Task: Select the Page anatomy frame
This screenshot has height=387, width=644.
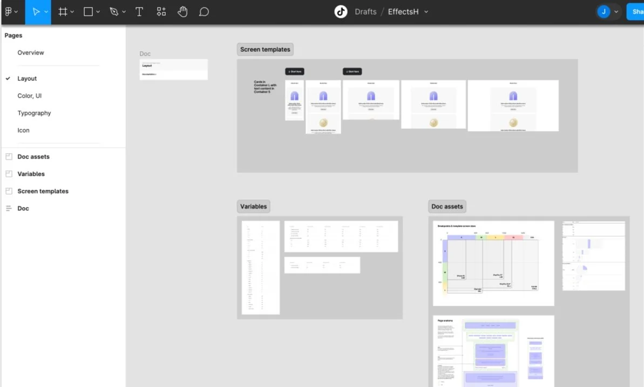Action: pyautogui.click(x=493, y=351)
